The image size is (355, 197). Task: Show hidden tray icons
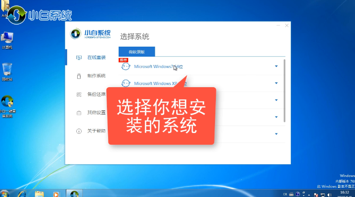[x=309, y=195]
